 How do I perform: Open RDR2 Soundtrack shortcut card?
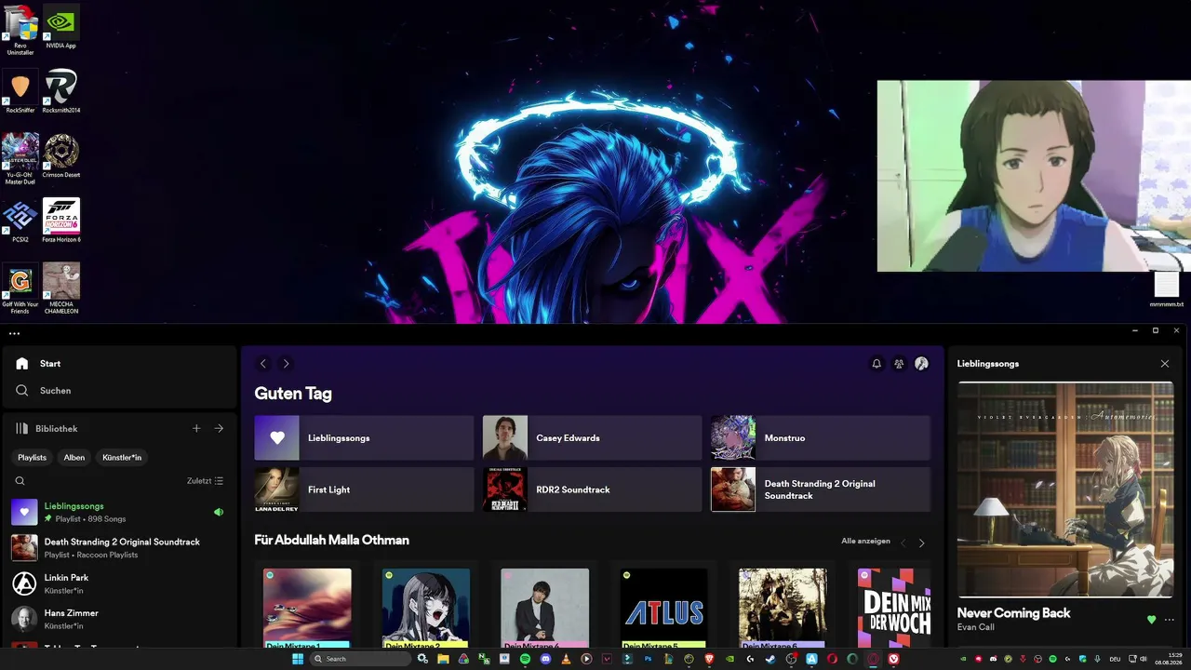(592, 489)
